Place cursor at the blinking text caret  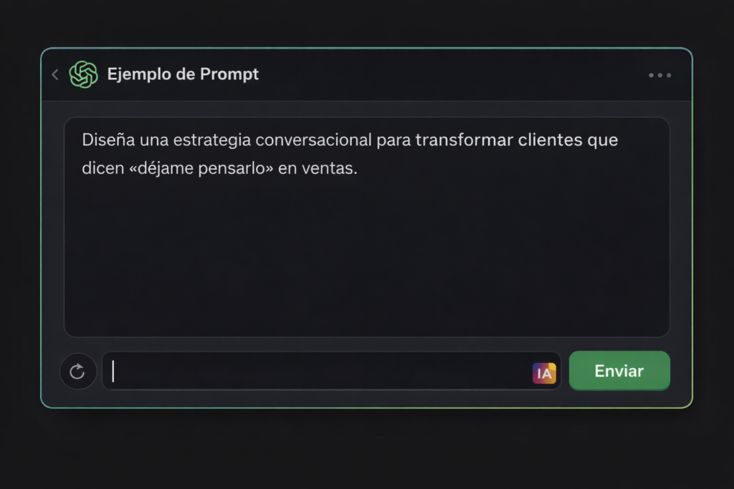click(x=113, y=372)
